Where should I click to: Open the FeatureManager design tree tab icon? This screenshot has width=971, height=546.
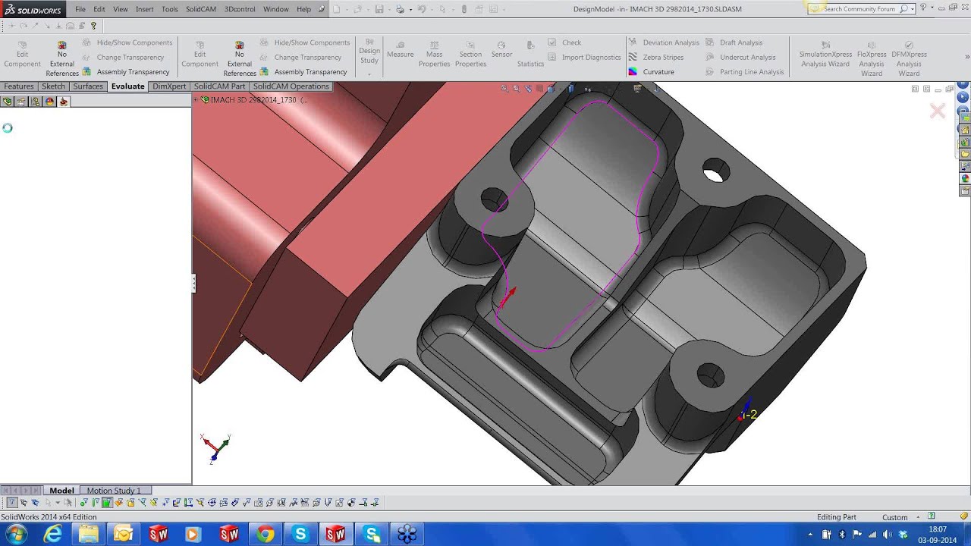point(8,101)
